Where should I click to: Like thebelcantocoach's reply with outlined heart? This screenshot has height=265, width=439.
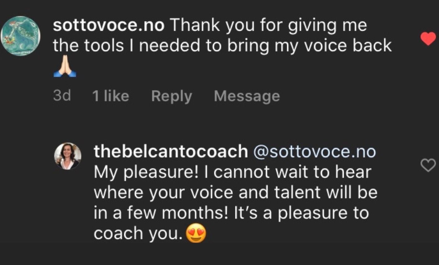(428, 165)
